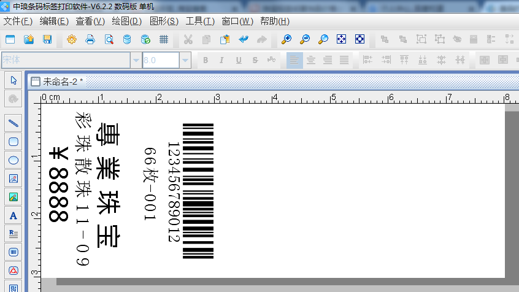The width and height of the screenshot is (519, 292).
Task: Select the text tool marked A
Action: (x=13, y=215)
